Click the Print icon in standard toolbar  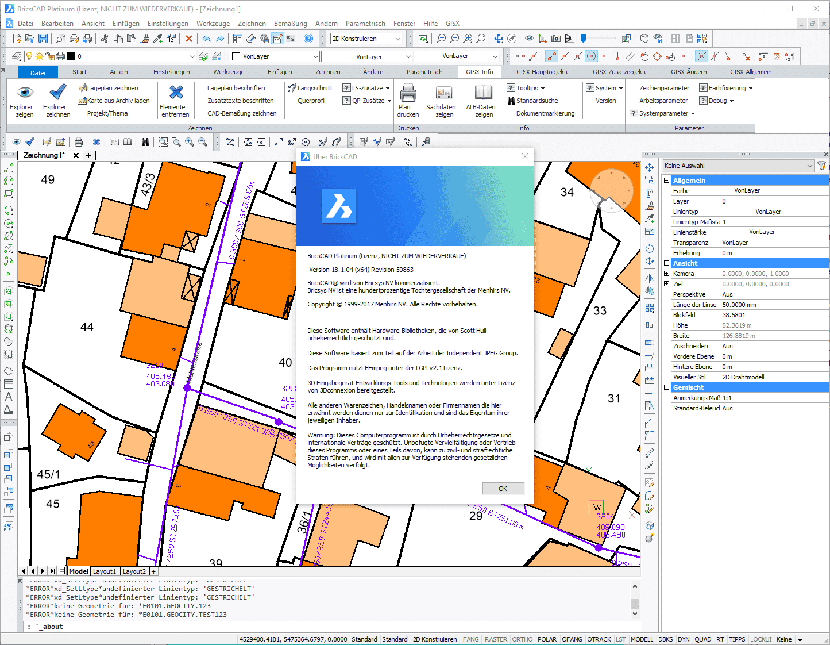(x=74, y=39)
